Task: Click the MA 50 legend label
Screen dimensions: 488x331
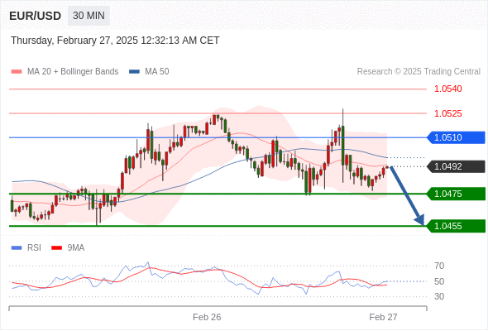Action: point(157,72)
